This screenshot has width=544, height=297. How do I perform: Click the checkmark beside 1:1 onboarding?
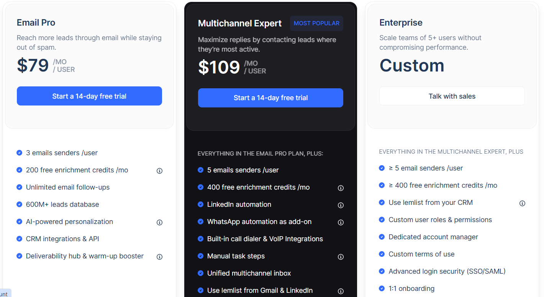tap(382, 288)
